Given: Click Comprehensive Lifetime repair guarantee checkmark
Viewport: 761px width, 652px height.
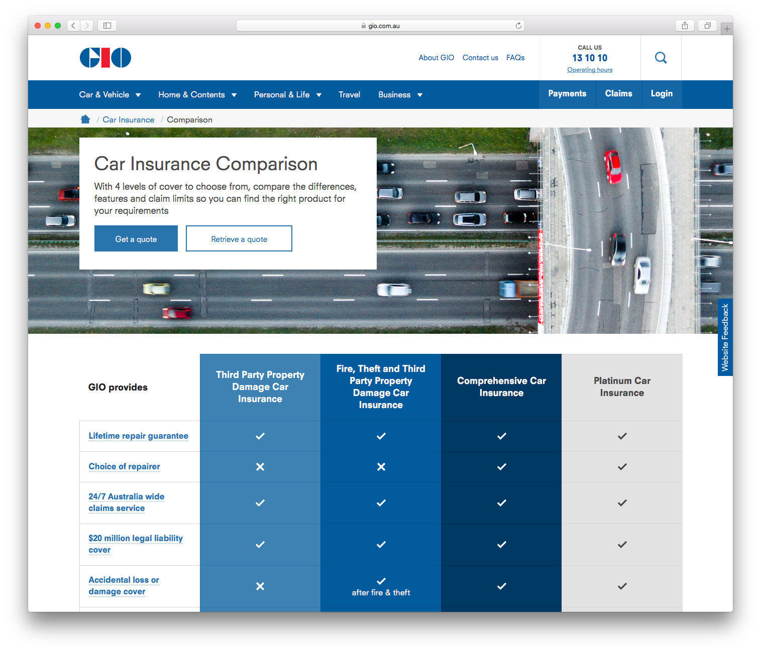Looking at the screenshot, I should click(501, 436).
